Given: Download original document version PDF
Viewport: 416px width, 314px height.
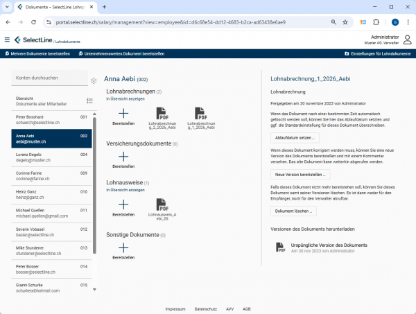Looking at the screenshot, I should (281, 247).
